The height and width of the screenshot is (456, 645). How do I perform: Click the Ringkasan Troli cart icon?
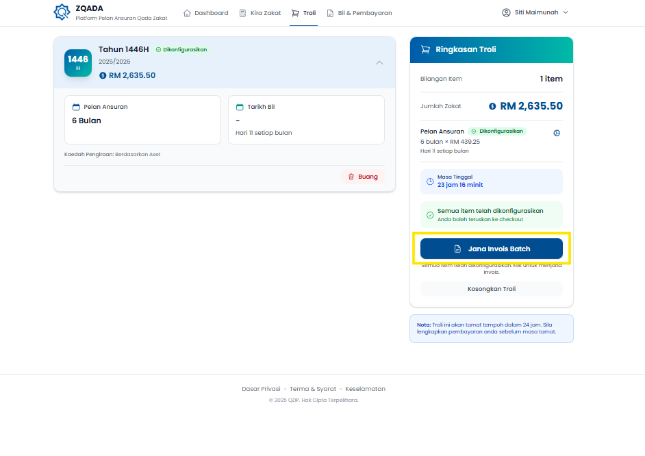[x=426, y=49]
